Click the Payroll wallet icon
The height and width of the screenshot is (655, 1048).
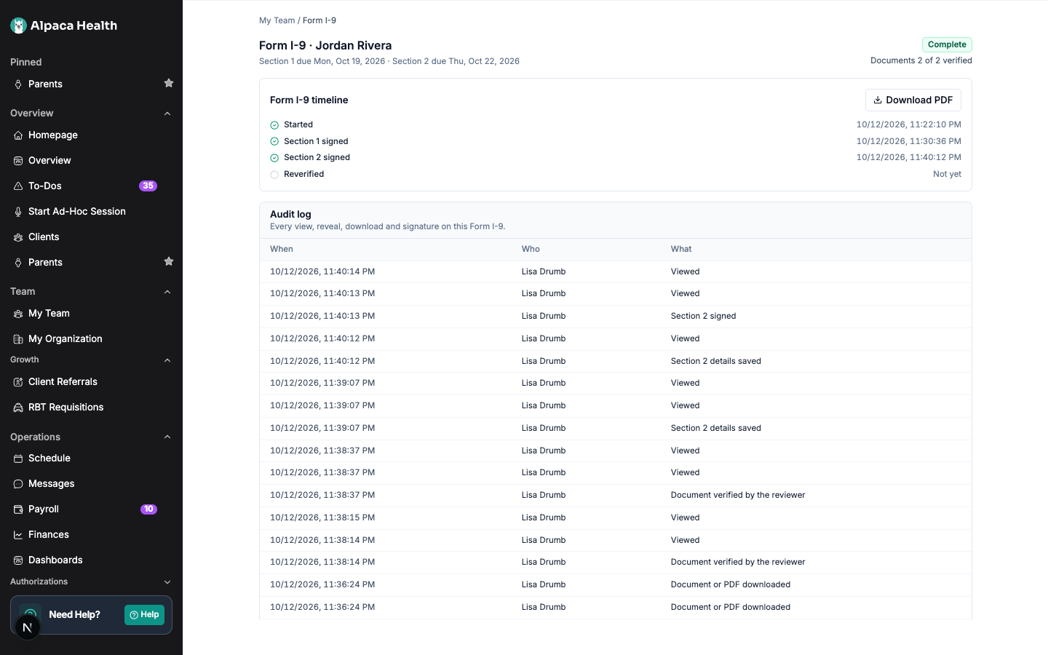tap(18, 509)
